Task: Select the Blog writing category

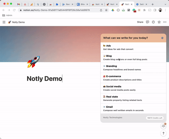Action: click(133, 58)
